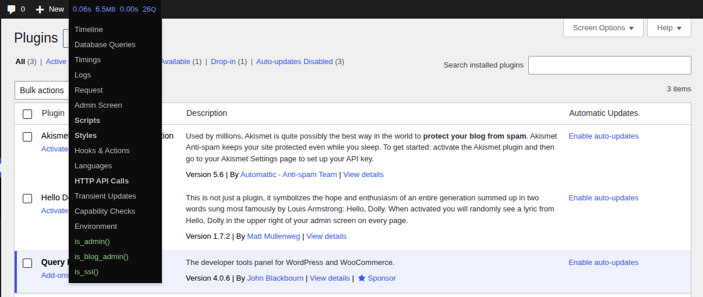Select all plugins with the header checkbox

click(27, 114)
